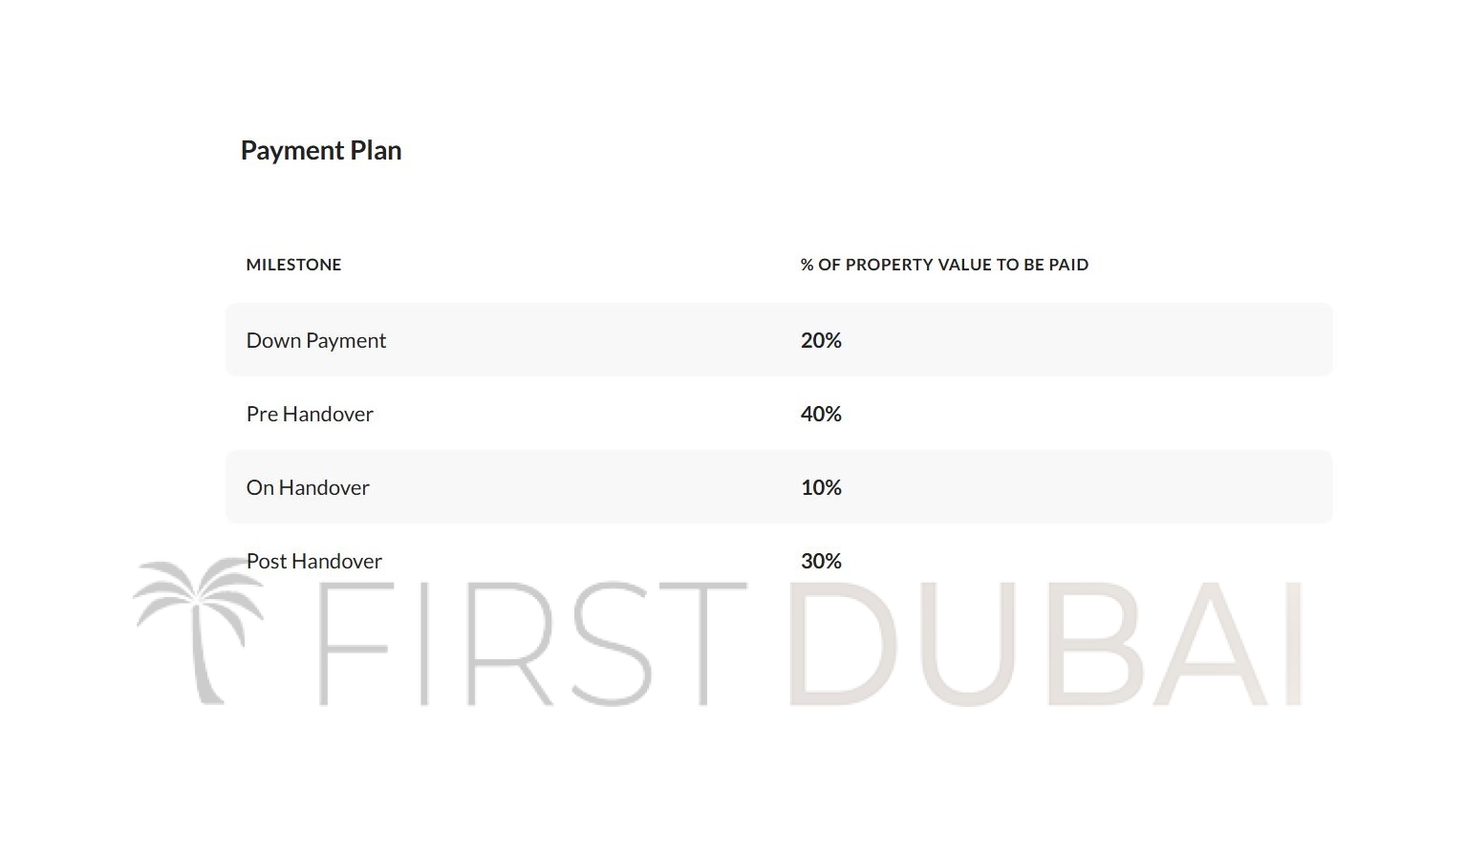This screenshot has width=1464, height=856.
Task: Click the Down Payment row label
Action: (x=316, y=340)
